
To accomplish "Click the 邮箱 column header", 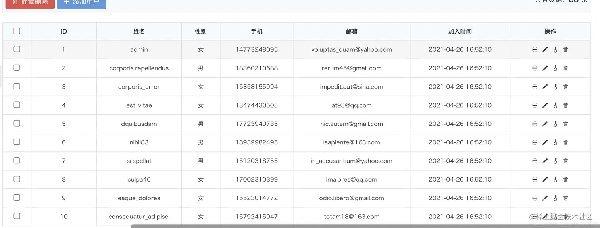I will [x=352, y=31].
